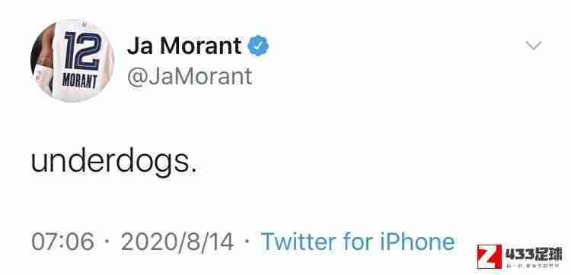Viewport: 571px width, 275px height.
Task: Click the red Z watermark logo
Action: tap(490, 257)
